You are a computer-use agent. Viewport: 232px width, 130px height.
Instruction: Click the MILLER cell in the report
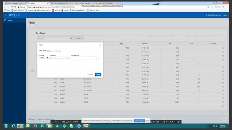(62, 102)
